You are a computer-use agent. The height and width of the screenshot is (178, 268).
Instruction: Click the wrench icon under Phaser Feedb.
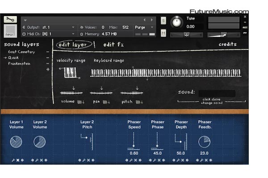(x=202, y=160)
